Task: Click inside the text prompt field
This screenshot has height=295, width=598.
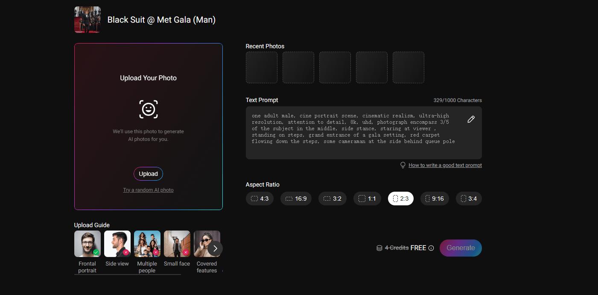Action: 354,132
